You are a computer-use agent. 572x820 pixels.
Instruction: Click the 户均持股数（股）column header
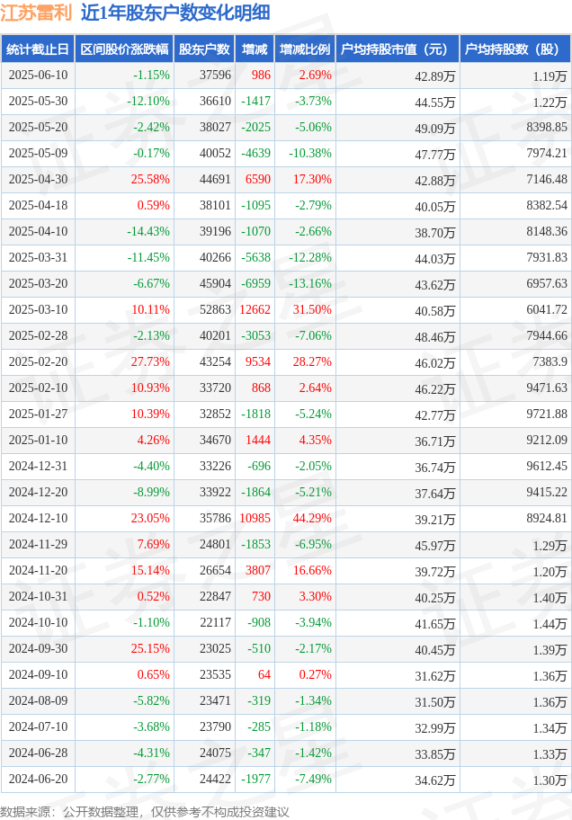515,49
